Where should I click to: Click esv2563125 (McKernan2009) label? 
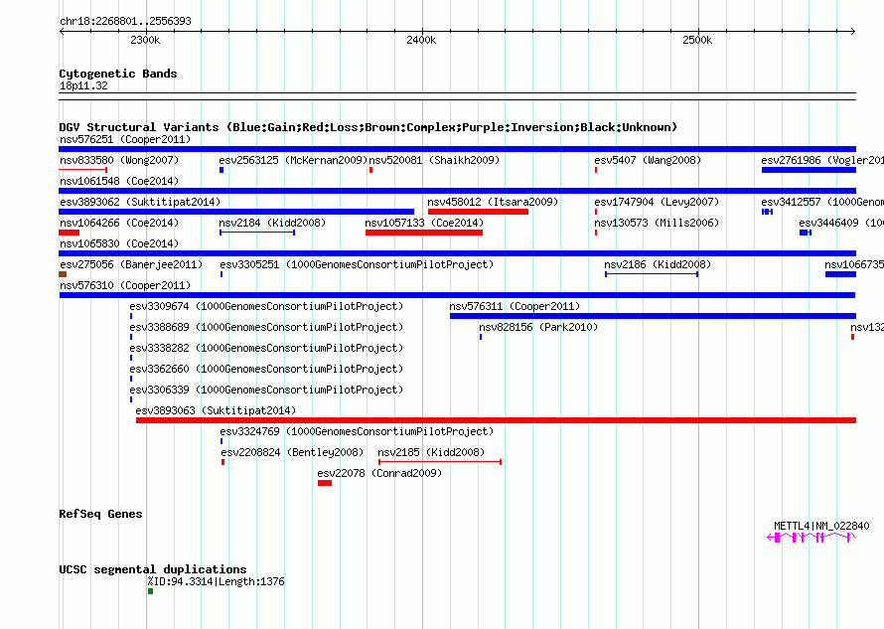point(293,160)
